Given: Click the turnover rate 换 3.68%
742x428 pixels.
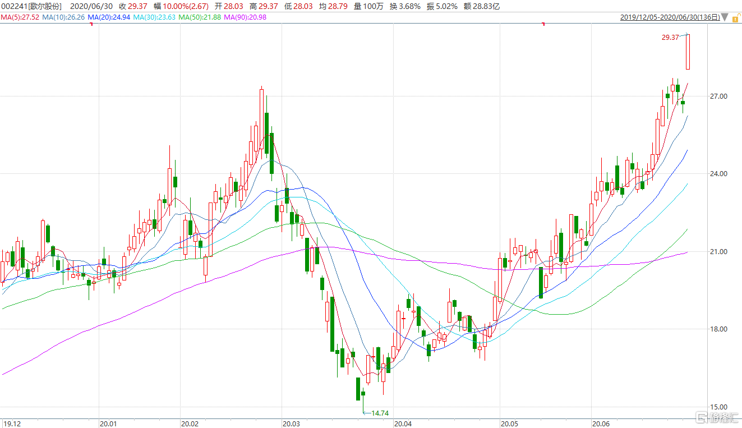Looking at the screenshot, I should [x=405, y=7].
